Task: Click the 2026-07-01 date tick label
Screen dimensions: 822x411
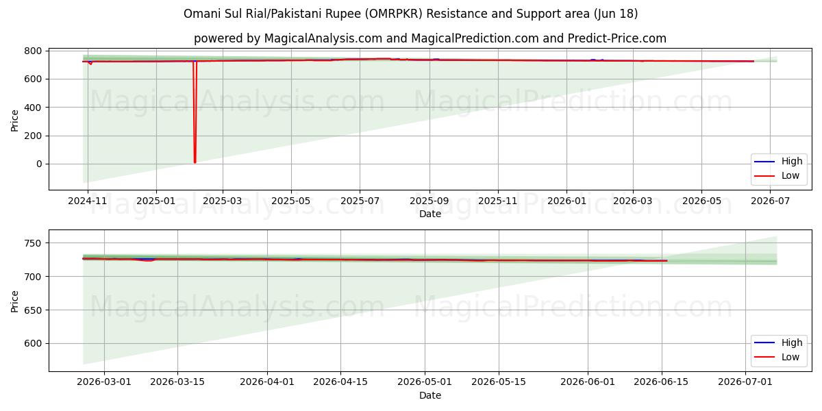Action: coord(746,382)
